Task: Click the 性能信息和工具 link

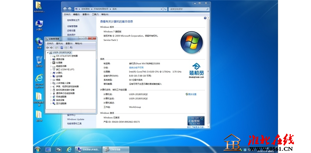Action: point(74,124)
